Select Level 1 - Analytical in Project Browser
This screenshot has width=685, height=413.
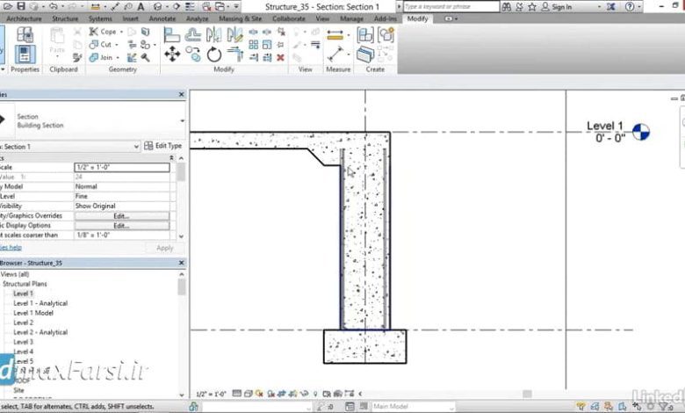pyautogui.click(x=40, y=303)
